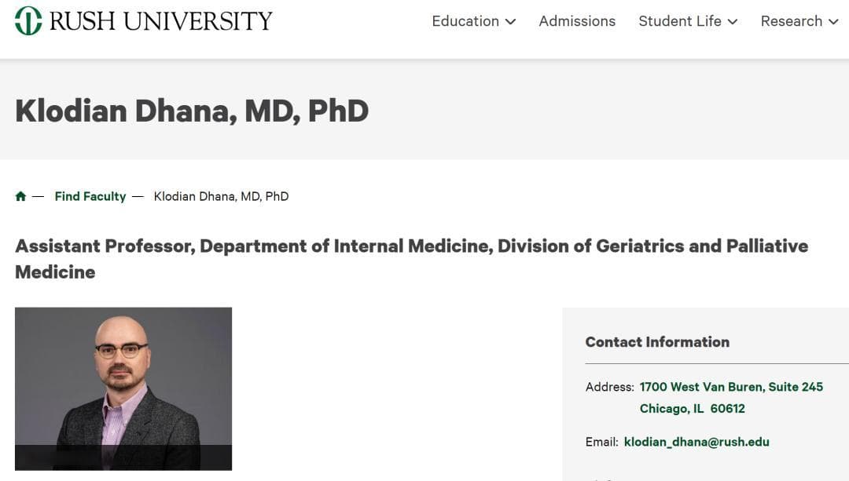Click the dark caption bar under photo
849x481 pixels.
(x=123, y=457)
